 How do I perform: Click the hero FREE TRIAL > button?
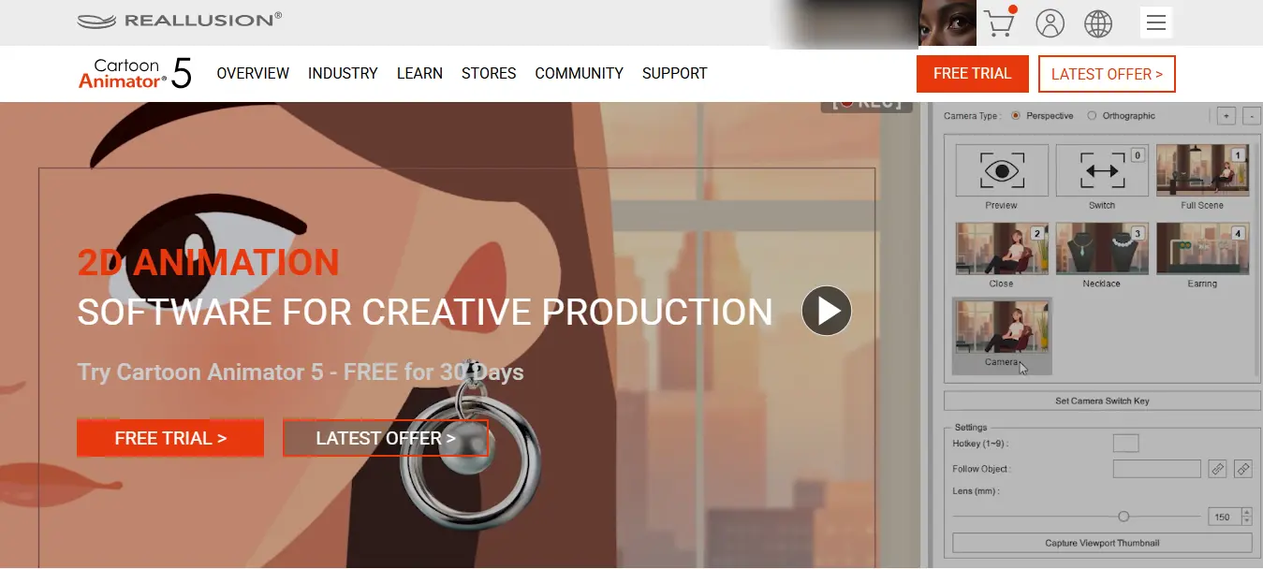pos(170,438)
